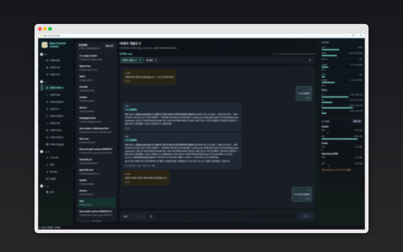Click the attachment icon beside the message input
Viewport: 403px width, 252px height.
(x=151, y=216)
